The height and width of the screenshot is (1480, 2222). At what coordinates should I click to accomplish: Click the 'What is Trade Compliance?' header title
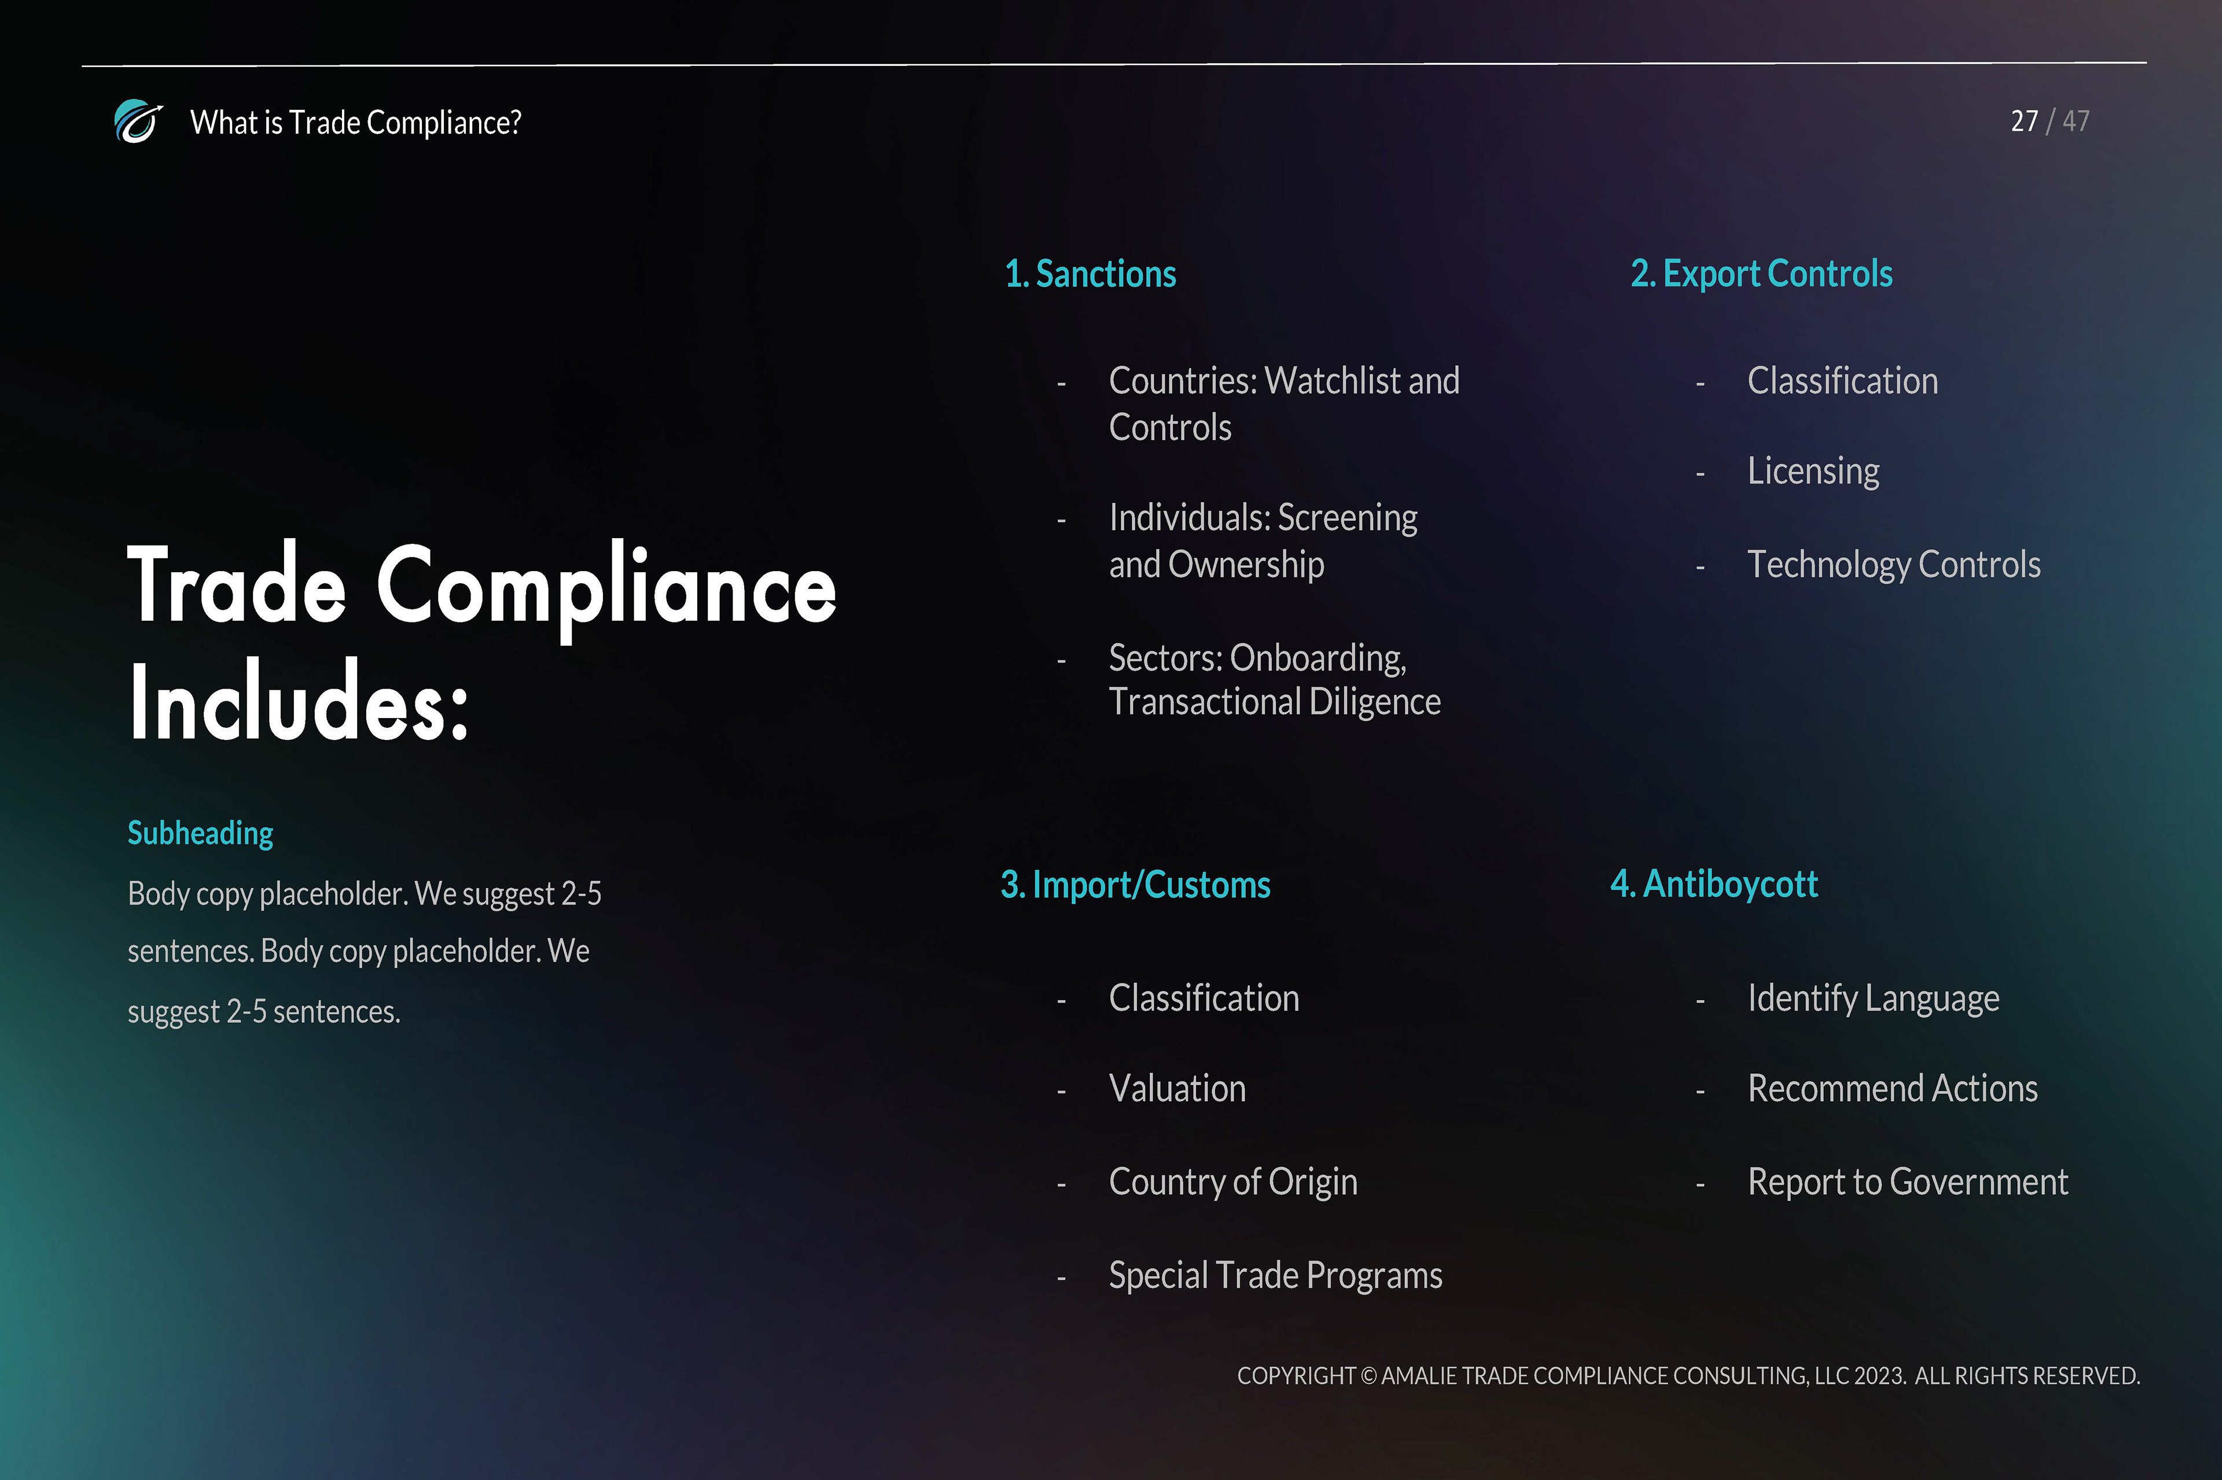(x=355, y=123)
